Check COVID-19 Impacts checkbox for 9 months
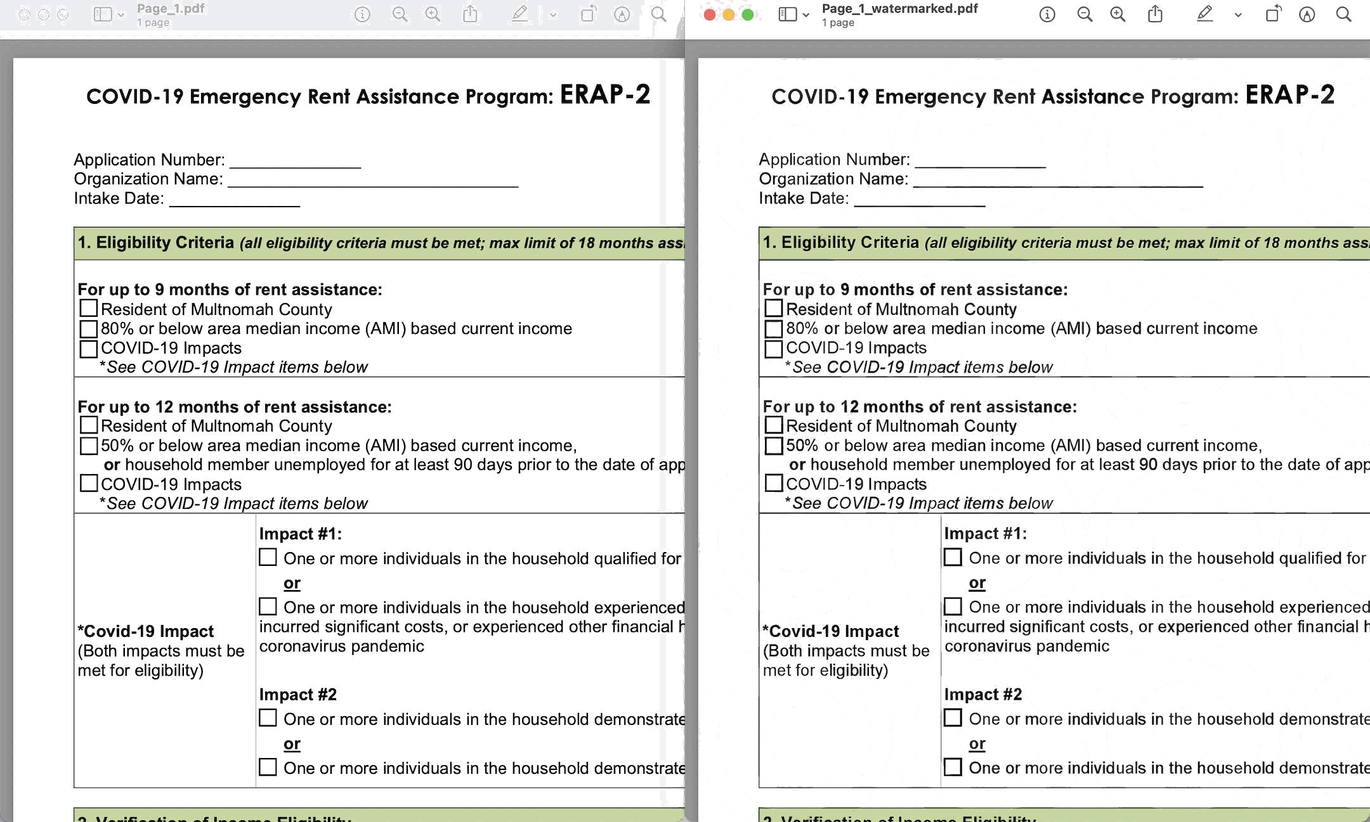 [x=86, y=347]
